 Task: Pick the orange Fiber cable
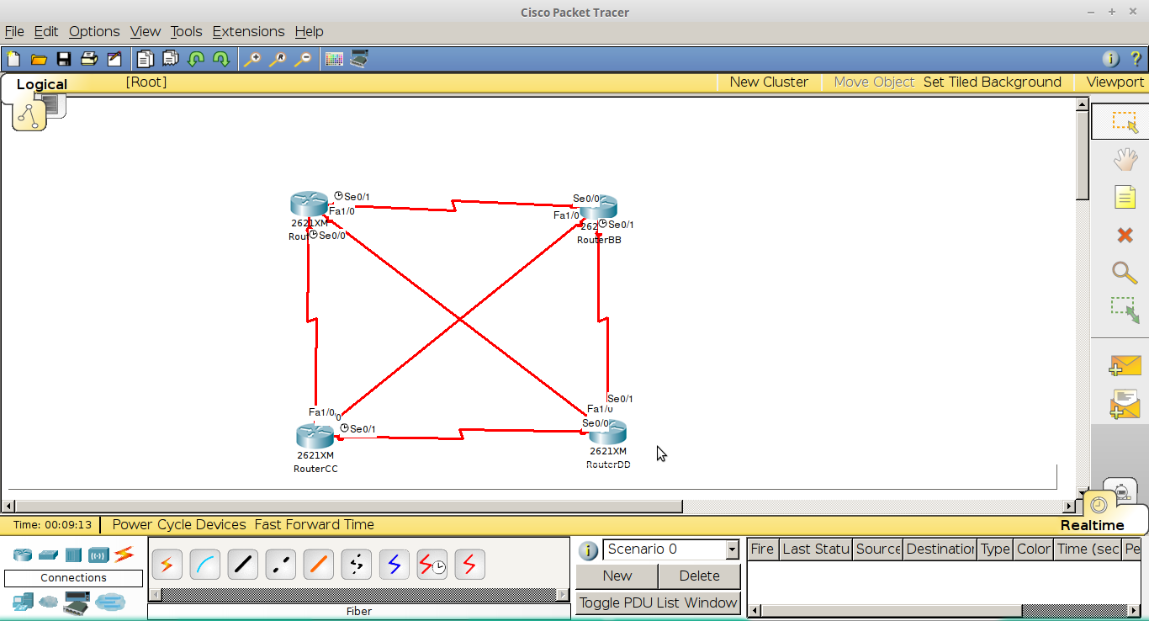pyautogui.click(x=318, y=565)
